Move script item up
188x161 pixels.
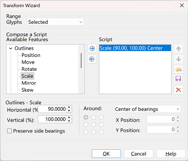click(178, 49)
